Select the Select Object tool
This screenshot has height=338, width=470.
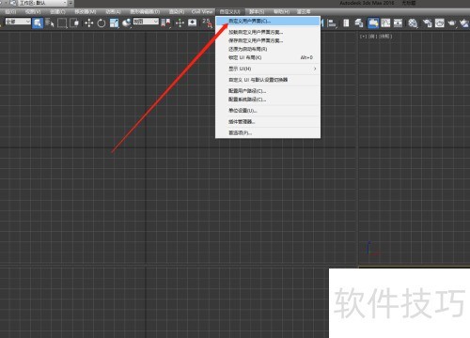click(x=38, y=23)
